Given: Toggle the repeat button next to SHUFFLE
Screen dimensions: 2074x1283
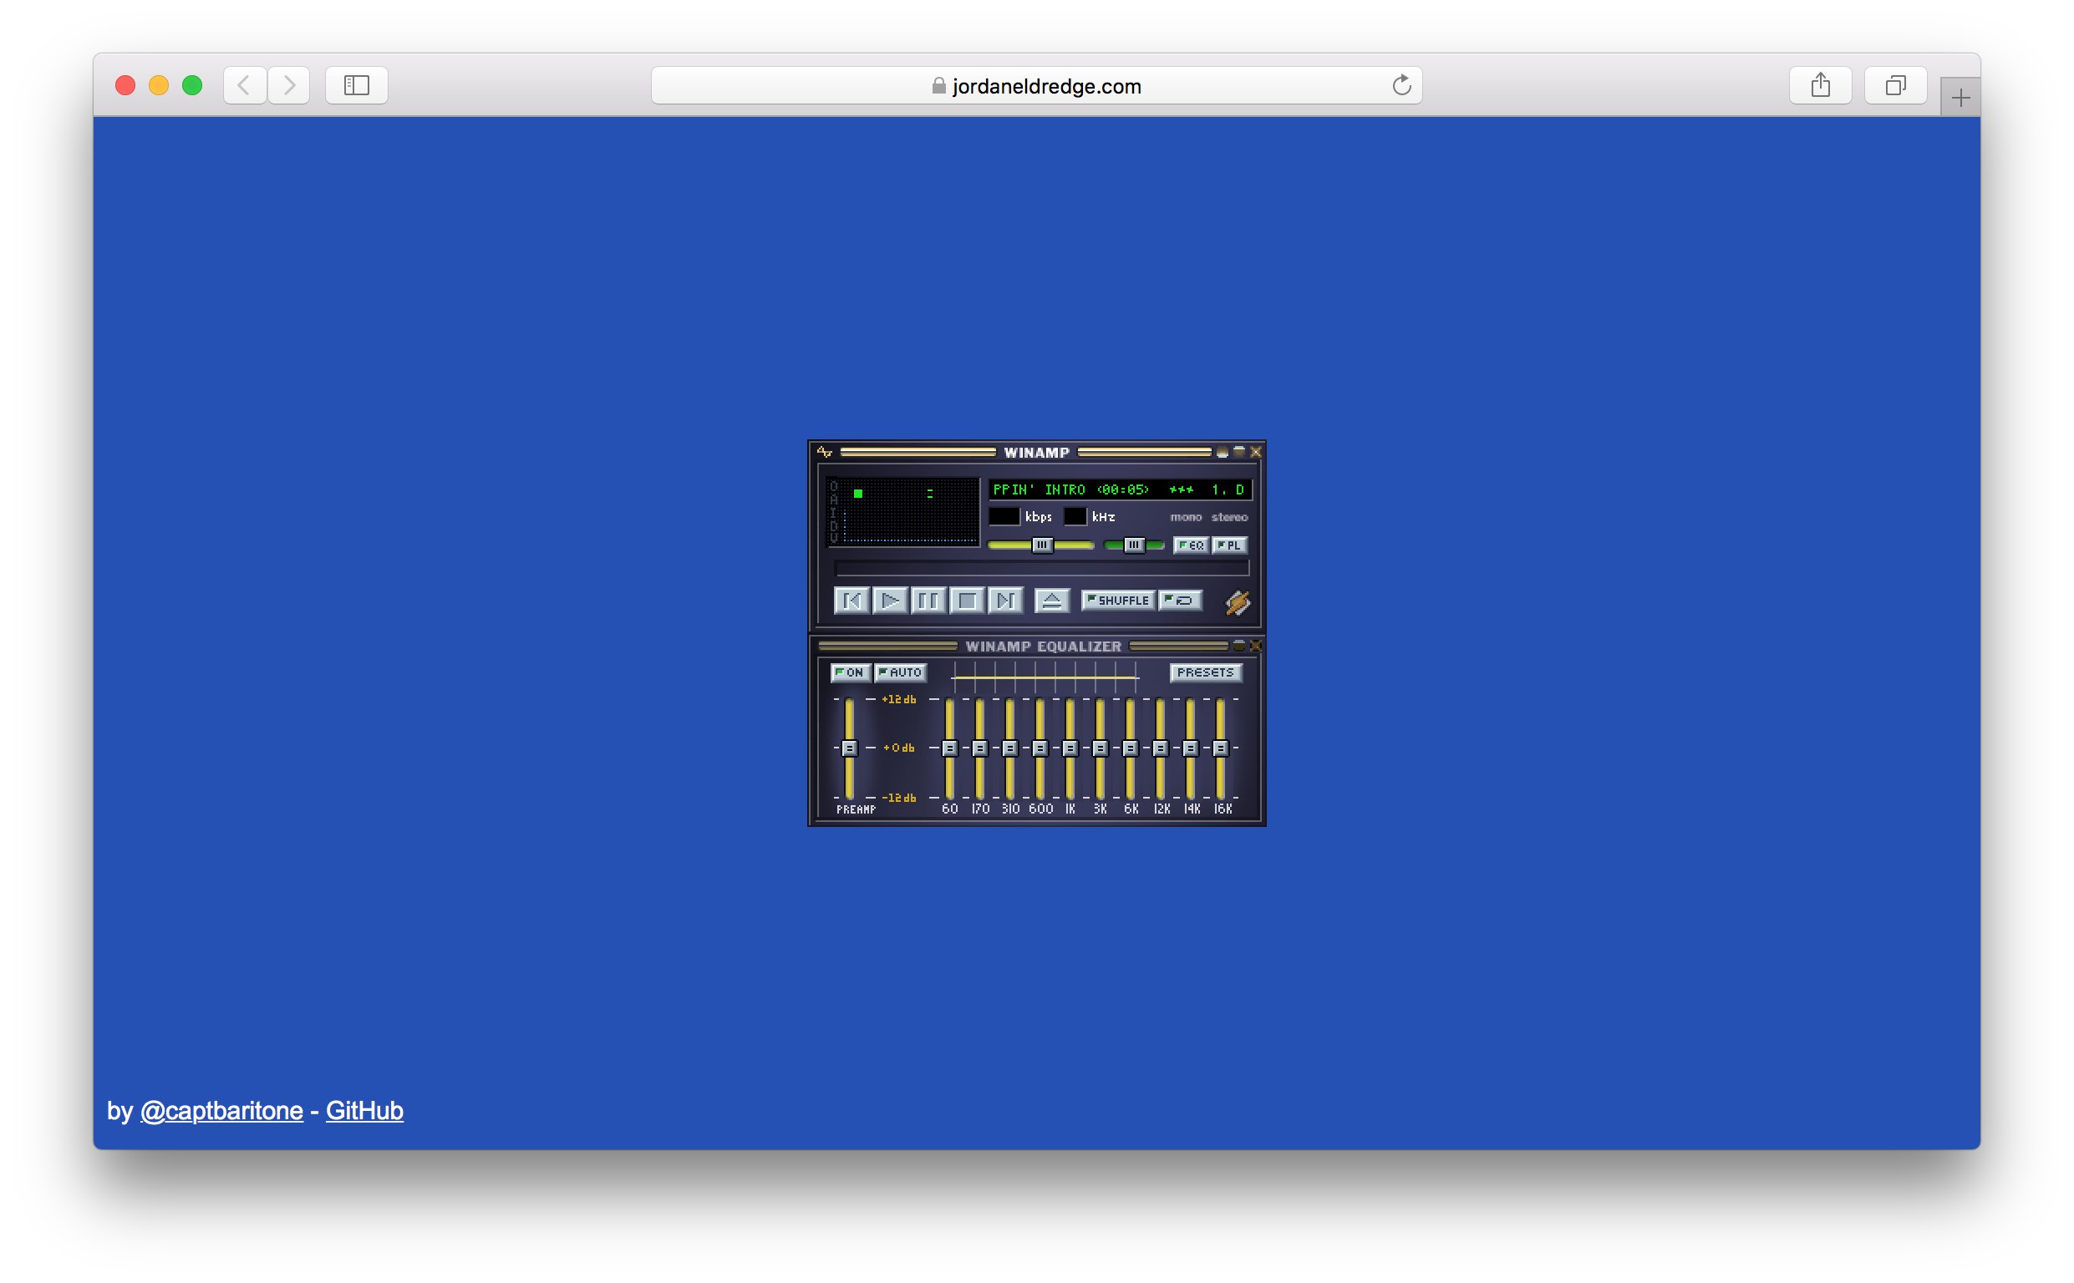Looking at the screenshot, I should [1180, 601].
